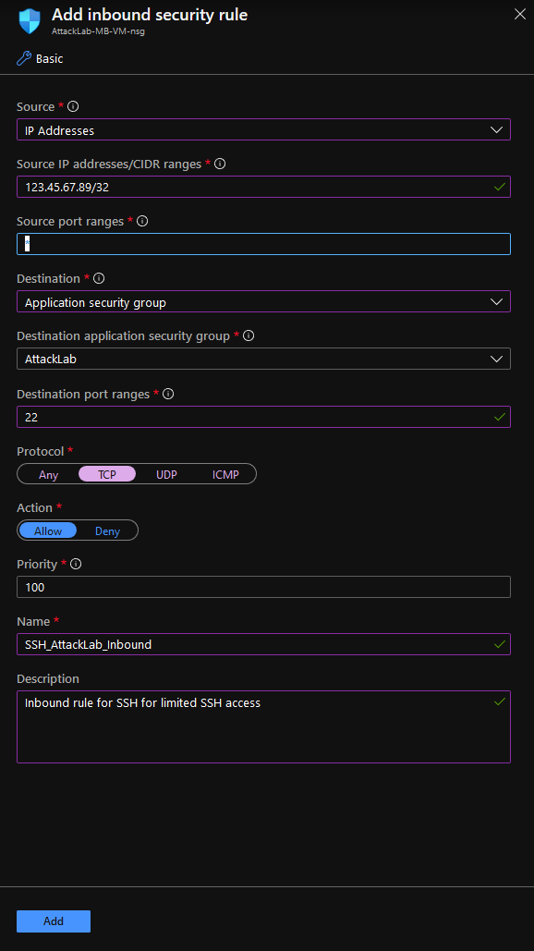Click the Basic wrench icon
The image size is (534, 951).
tap(23, 58)
